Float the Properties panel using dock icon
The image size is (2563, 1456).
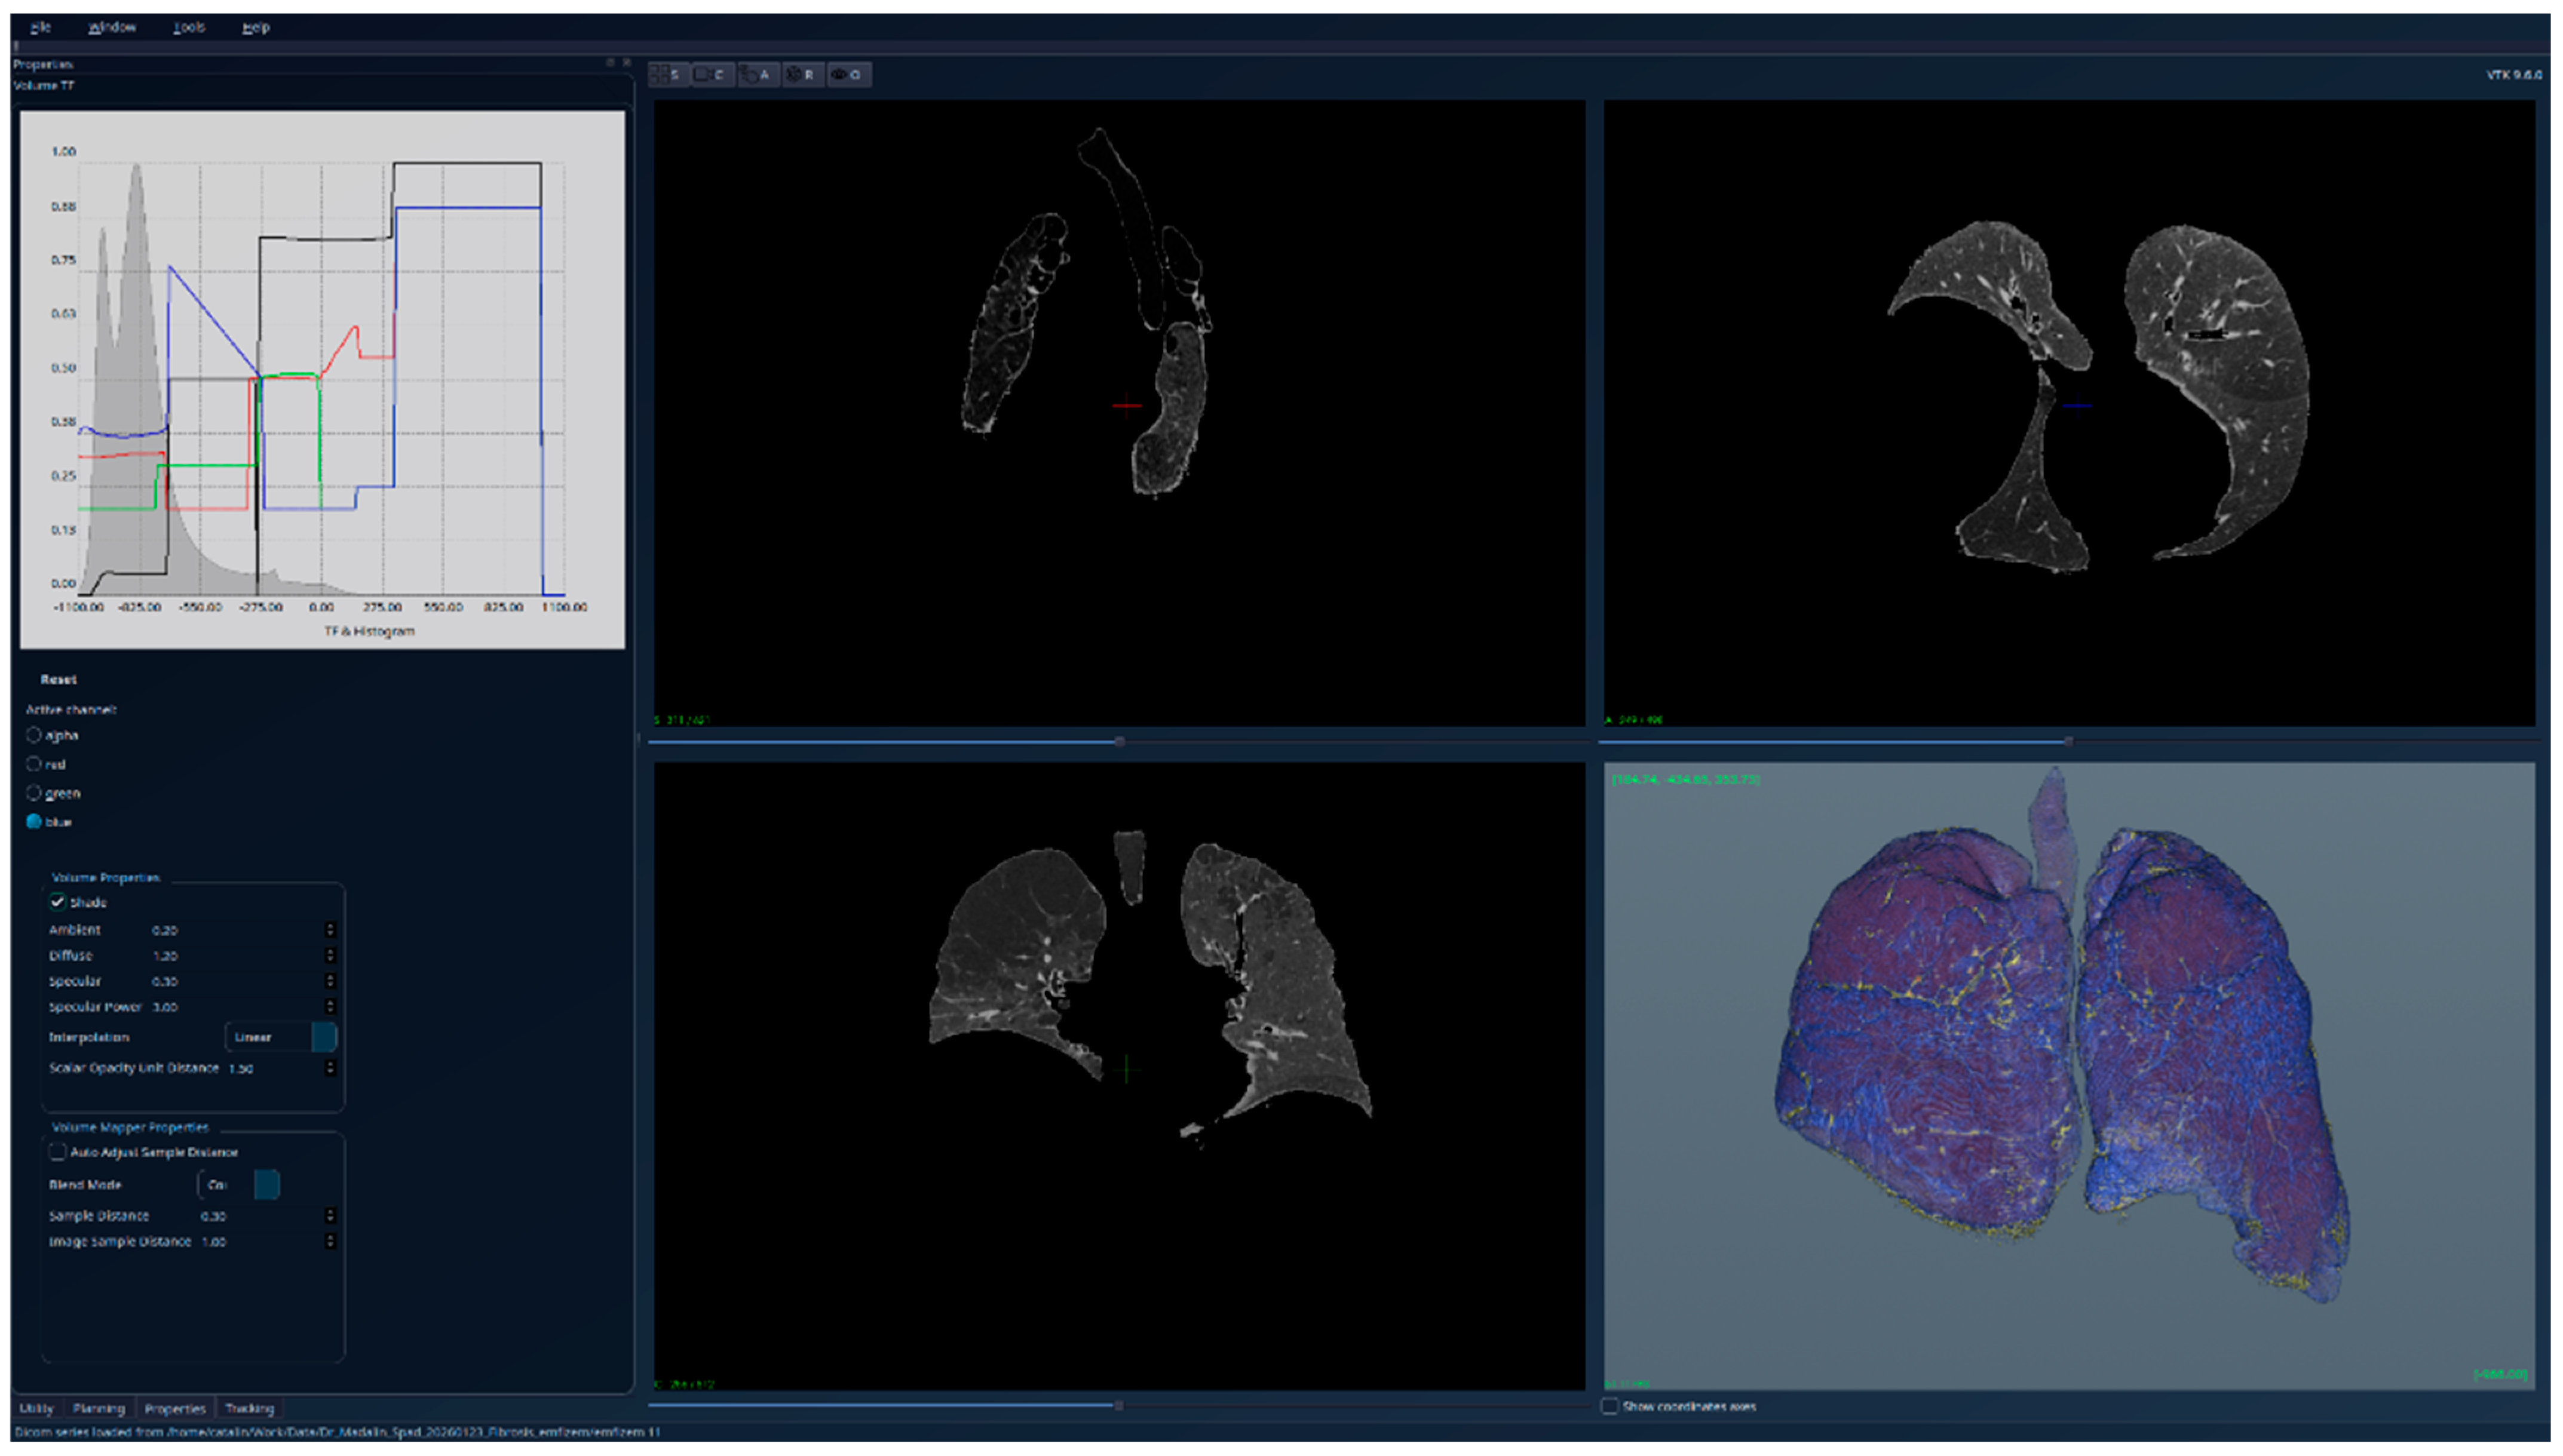[x=610, y=63]
